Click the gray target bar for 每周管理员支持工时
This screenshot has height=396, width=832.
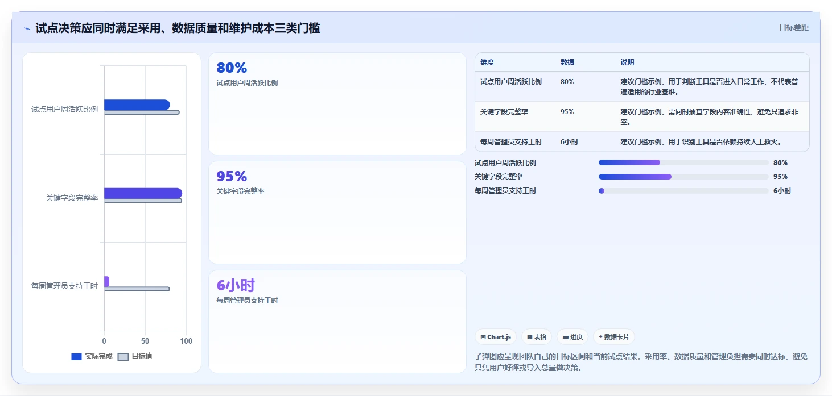[x=137, y=289]
